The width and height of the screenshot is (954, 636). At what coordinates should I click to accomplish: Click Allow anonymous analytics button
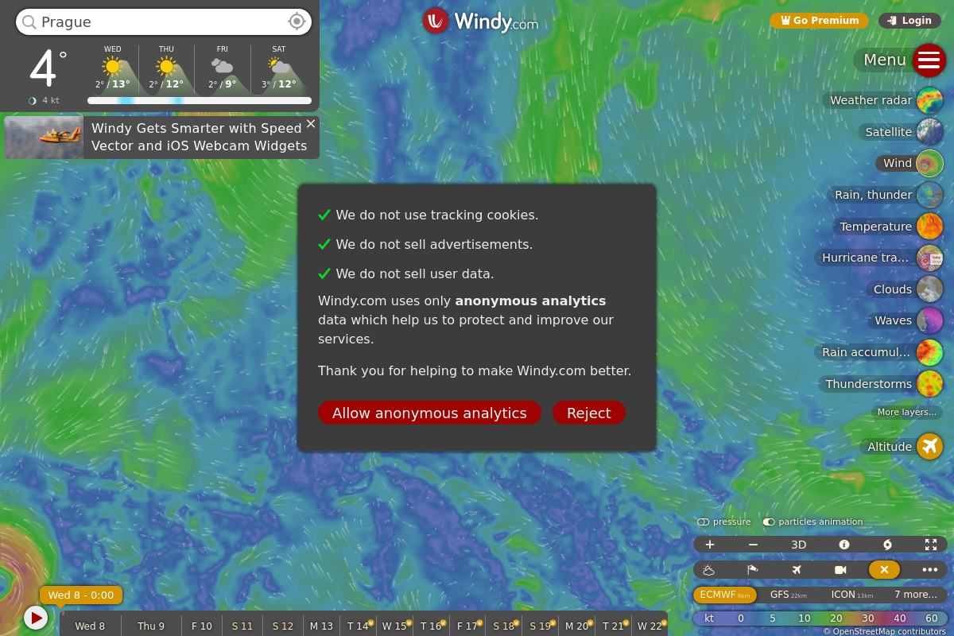429,413
